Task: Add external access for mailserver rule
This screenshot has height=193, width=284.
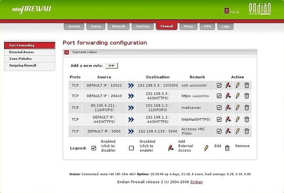Action: 228,108
